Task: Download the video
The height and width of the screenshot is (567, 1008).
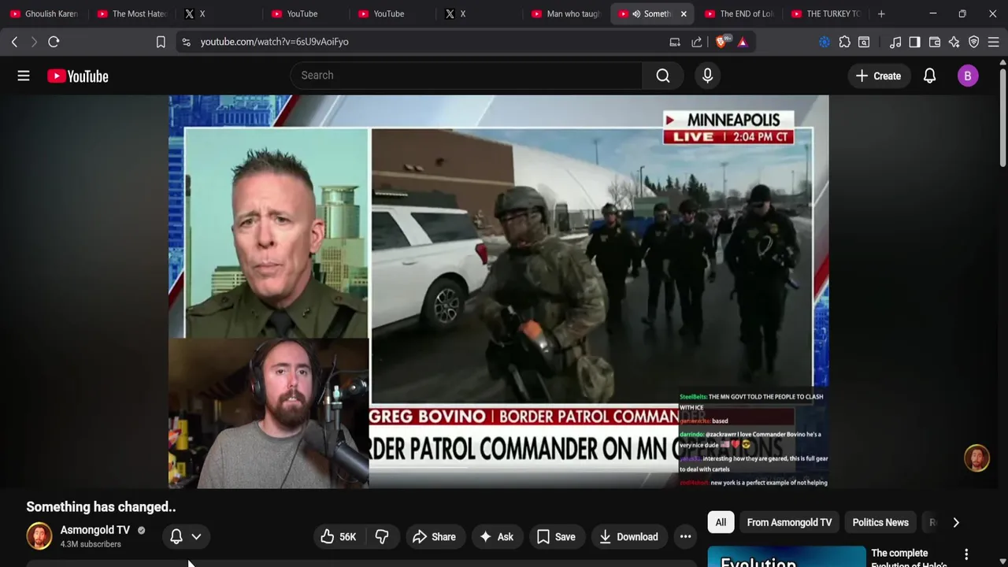Action: (628, 536)
